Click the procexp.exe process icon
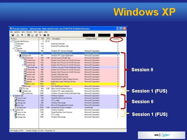Screen dimensions: 187x140 16,108
